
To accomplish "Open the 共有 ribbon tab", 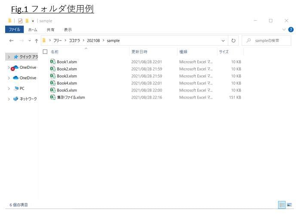I will coord(50,30).
